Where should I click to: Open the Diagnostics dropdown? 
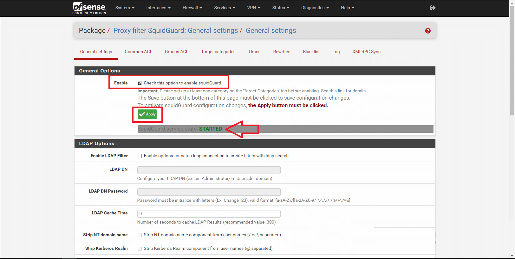315,8
